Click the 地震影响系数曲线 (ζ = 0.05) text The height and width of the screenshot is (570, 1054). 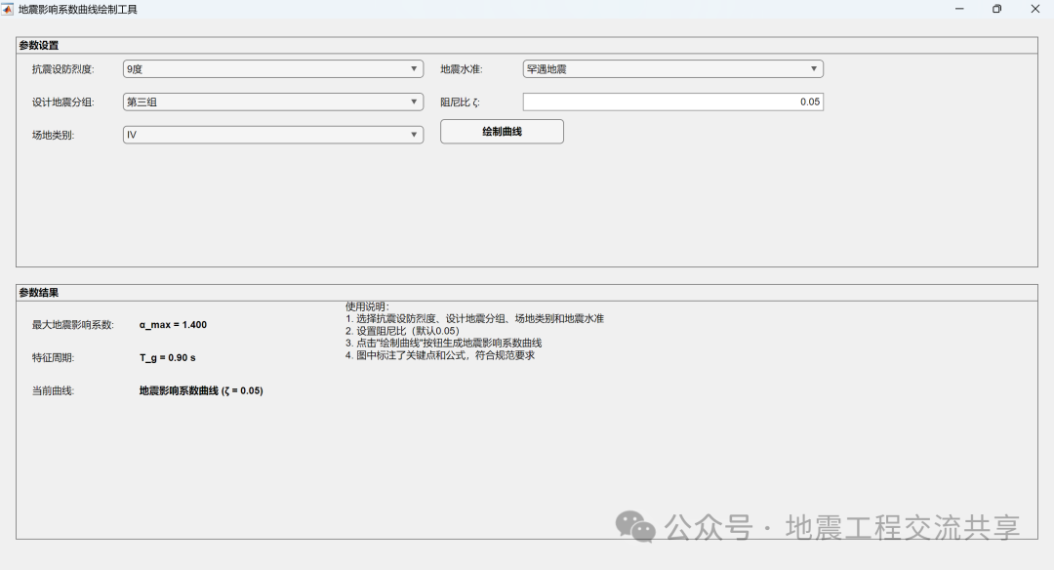tap(201, 390)
